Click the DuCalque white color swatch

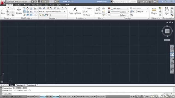[x=112, y=8]
